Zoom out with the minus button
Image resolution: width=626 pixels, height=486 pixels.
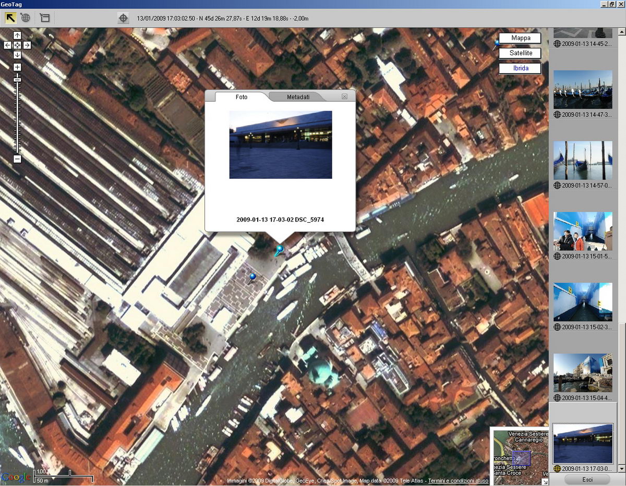[17, 159]
